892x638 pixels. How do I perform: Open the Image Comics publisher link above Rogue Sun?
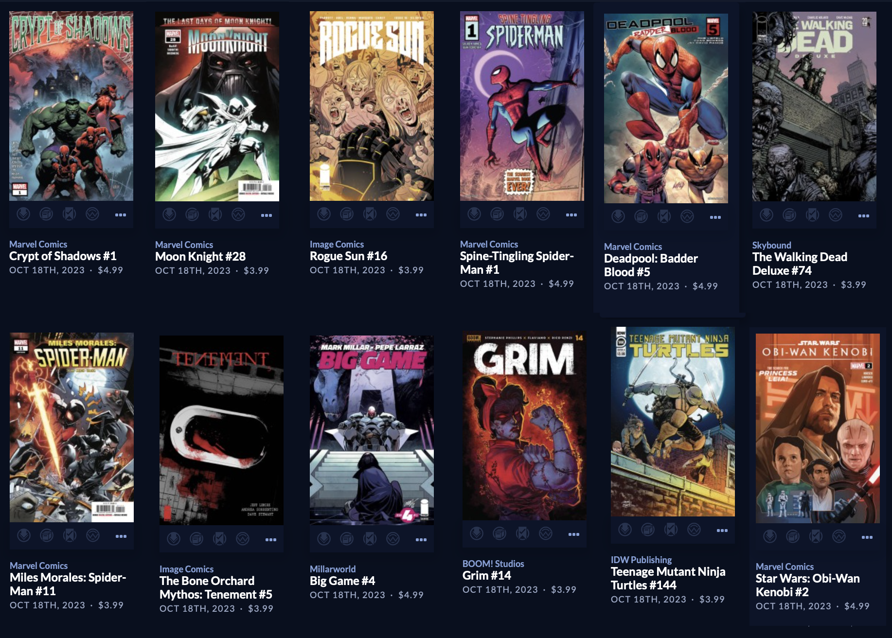tap(337, 244)
